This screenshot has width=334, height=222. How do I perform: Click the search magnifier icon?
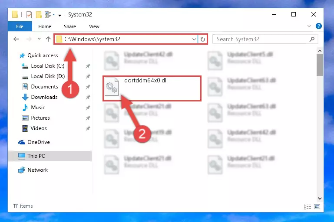[x=312, y=39]
